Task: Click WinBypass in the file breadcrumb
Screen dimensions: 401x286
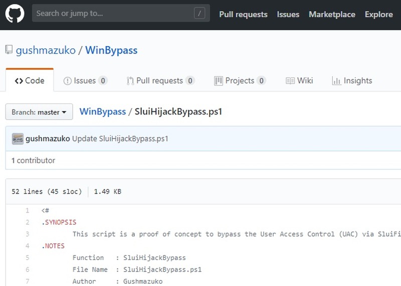Action: [103, 111]
